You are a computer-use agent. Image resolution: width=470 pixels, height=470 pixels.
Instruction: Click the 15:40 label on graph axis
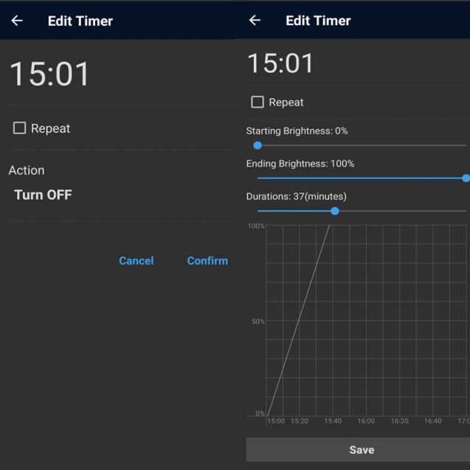(x=332, y=421)
